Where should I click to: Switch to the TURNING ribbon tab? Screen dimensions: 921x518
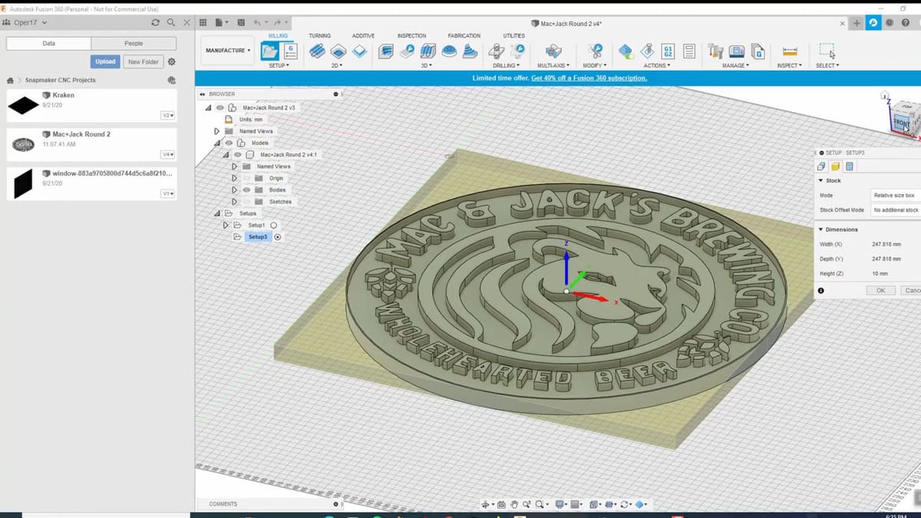click(319, 36)
